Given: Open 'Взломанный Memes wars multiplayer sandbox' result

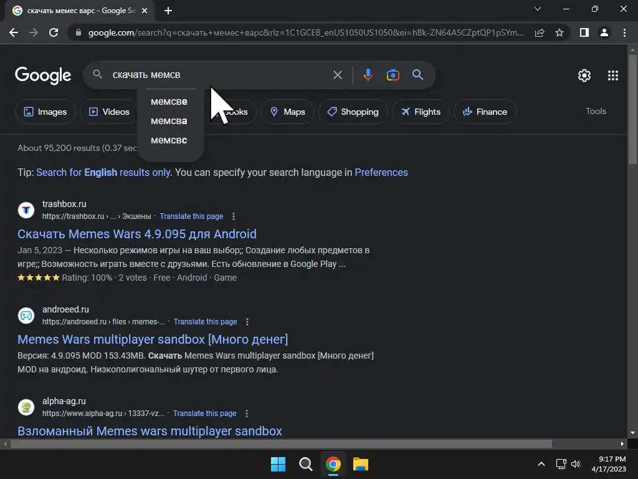Looking at the screenshot, I should point(150,431).
